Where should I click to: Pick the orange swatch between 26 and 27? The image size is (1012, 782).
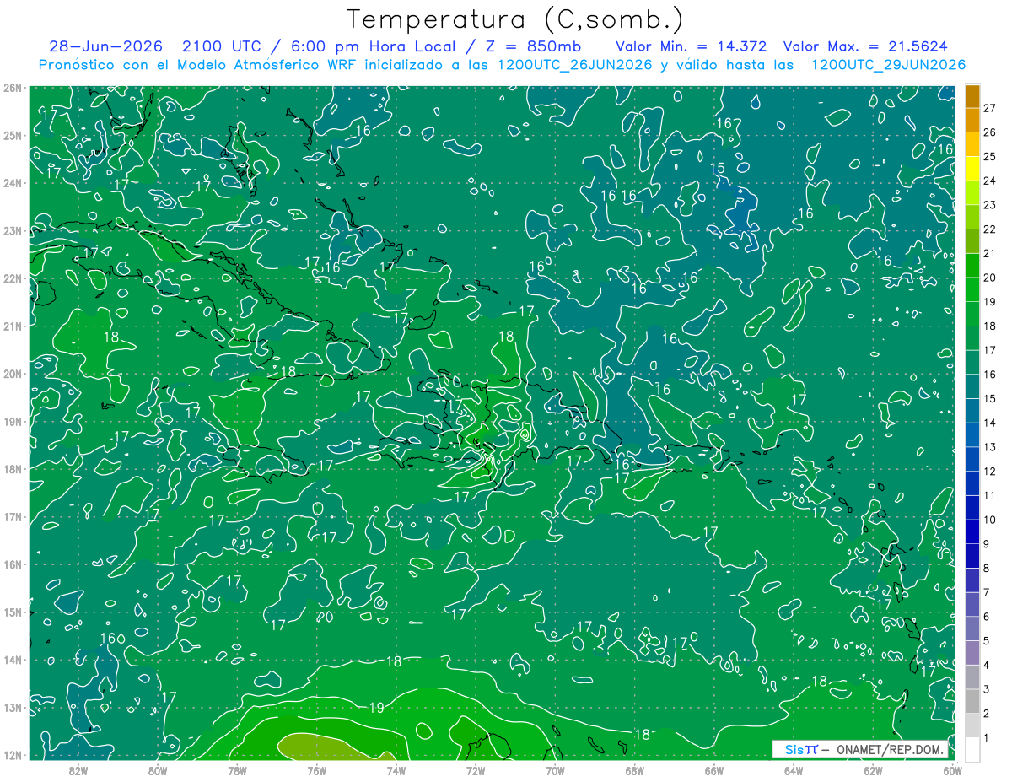(x=972, y=120)
